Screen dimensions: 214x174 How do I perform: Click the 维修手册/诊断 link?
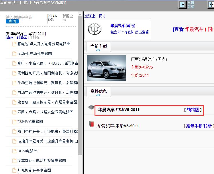point(199,126)
